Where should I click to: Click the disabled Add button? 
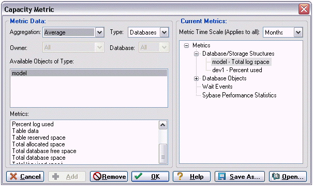pos(67,176)
